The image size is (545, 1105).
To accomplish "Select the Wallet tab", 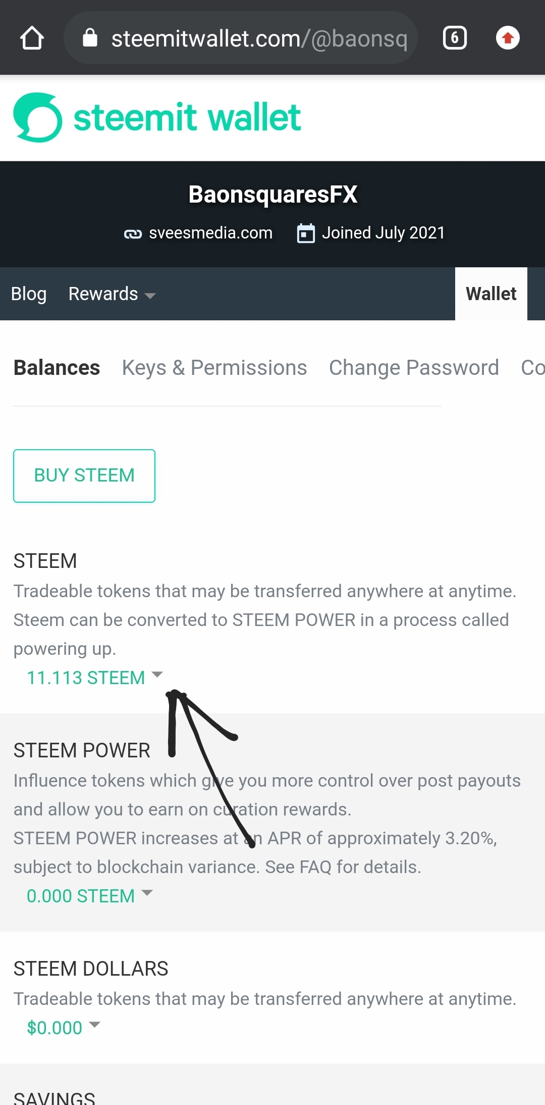I will (491, 294).
